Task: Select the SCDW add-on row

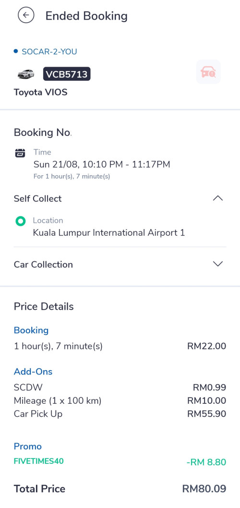Action: 120,387
